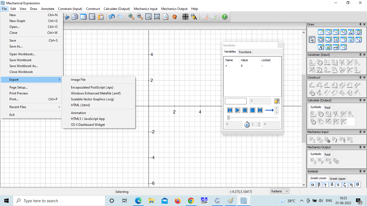
Task: Stop the variable animation
Action: (252, 110)
